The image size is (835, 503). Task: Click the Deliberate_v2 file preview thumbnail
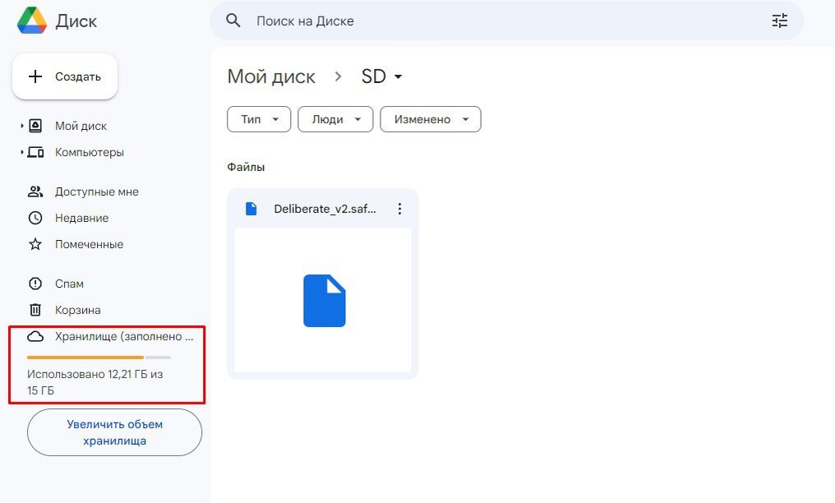(323, 300)
